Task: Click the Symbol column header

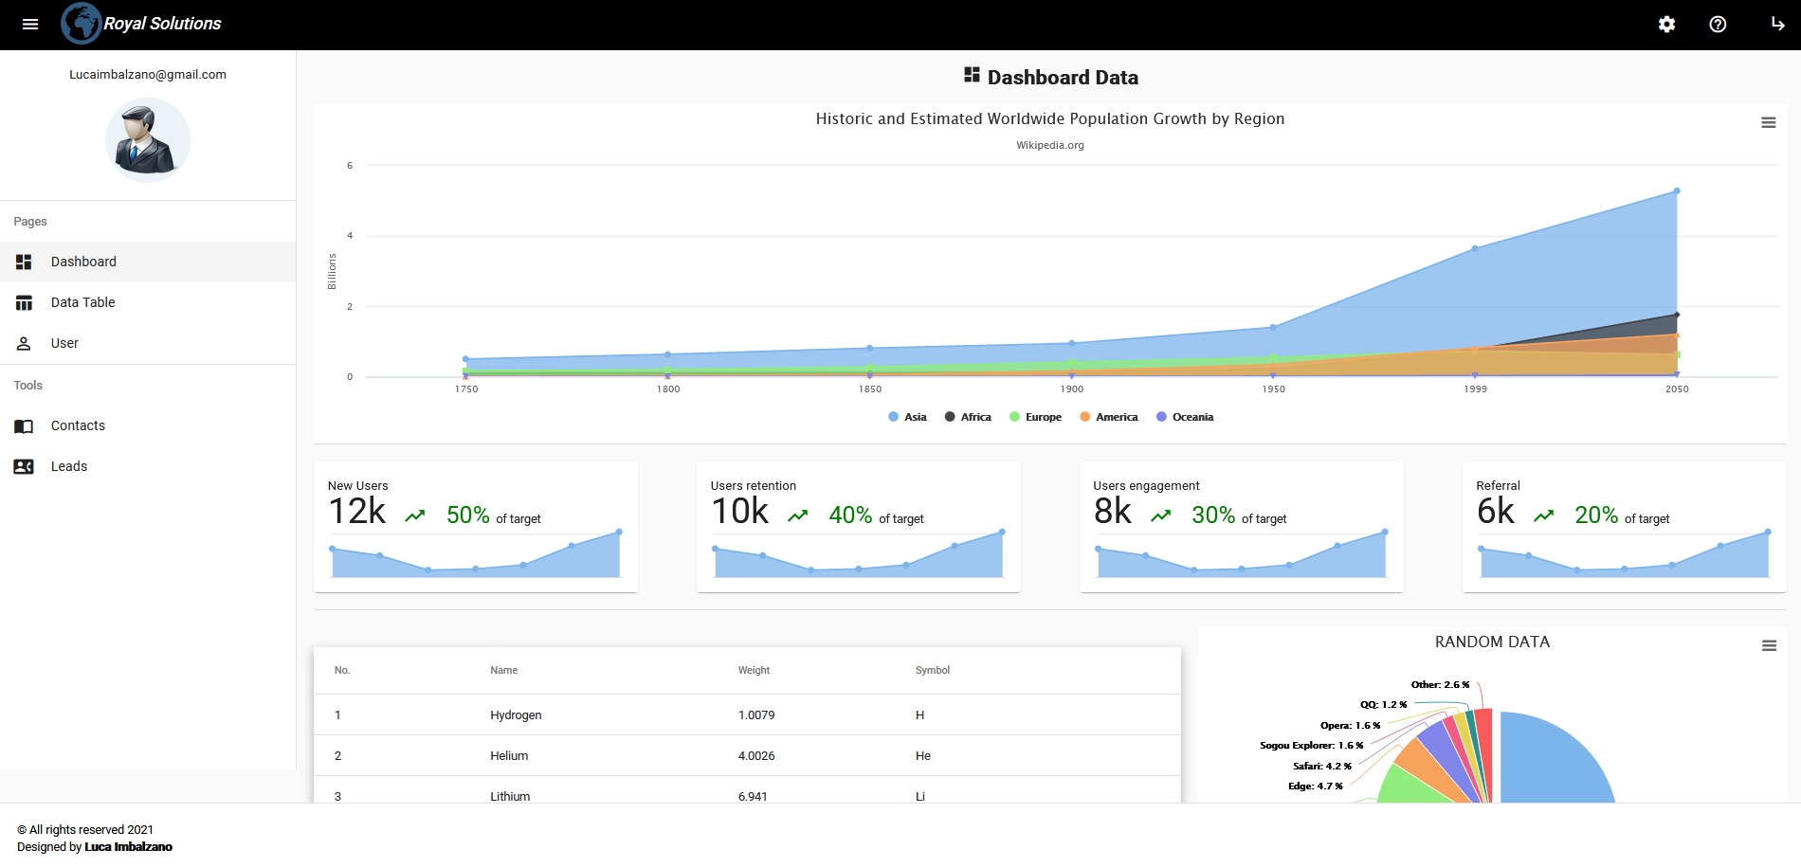Action: (x=933, y=671)
